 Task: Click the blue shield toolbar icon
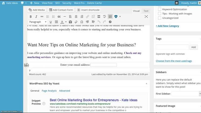pos(116,17)
